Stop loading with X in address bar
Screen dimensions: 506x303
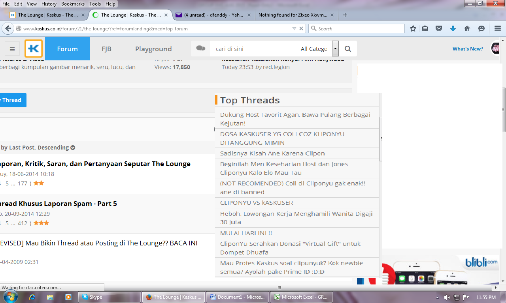point(301,28)
